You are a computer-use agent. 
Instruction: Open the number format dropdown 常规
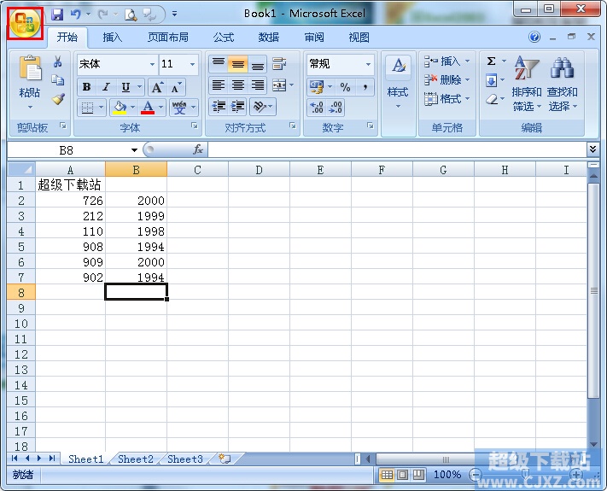368,64
